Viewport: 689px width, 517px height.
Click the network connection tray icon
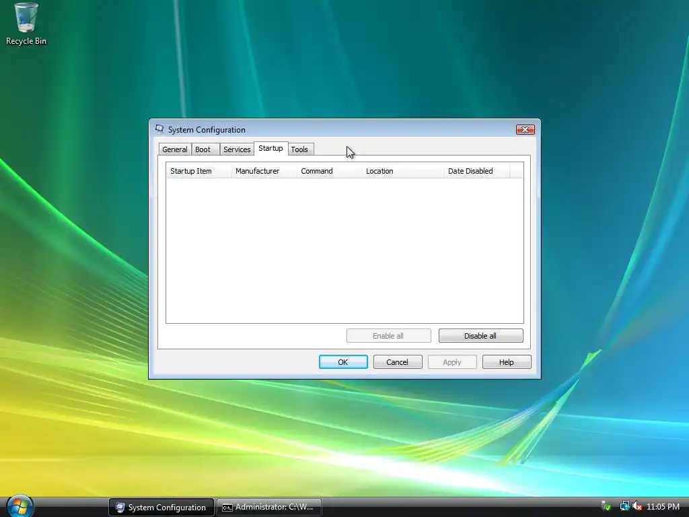coord(624,507)
